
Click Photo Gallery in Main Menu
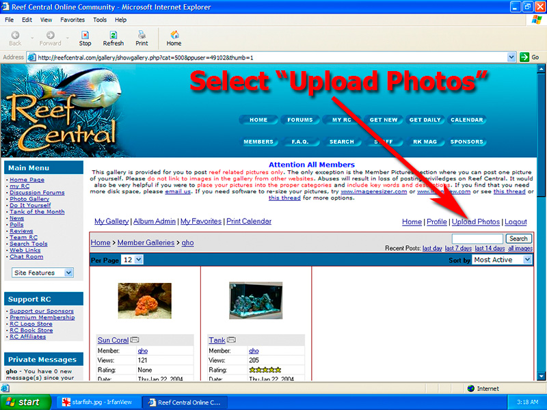pyautogui.click(x=29, y=199)
